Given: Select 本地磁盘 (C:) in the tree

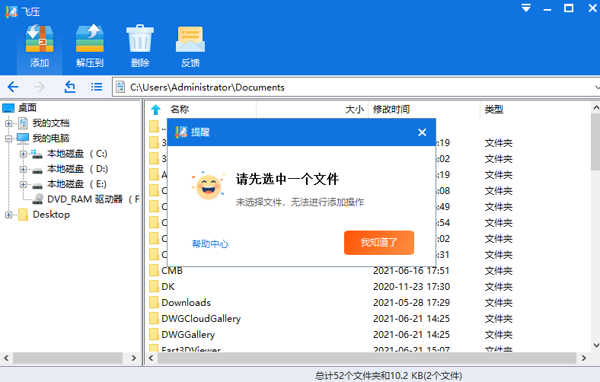Looking at the screenshot, I should tap(77, 154).
